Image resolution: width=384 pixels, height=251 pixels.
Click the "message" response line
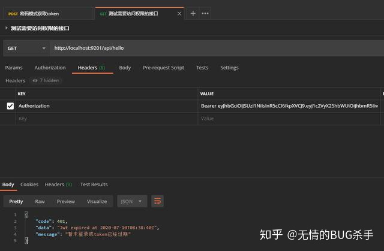click(83, 234)
